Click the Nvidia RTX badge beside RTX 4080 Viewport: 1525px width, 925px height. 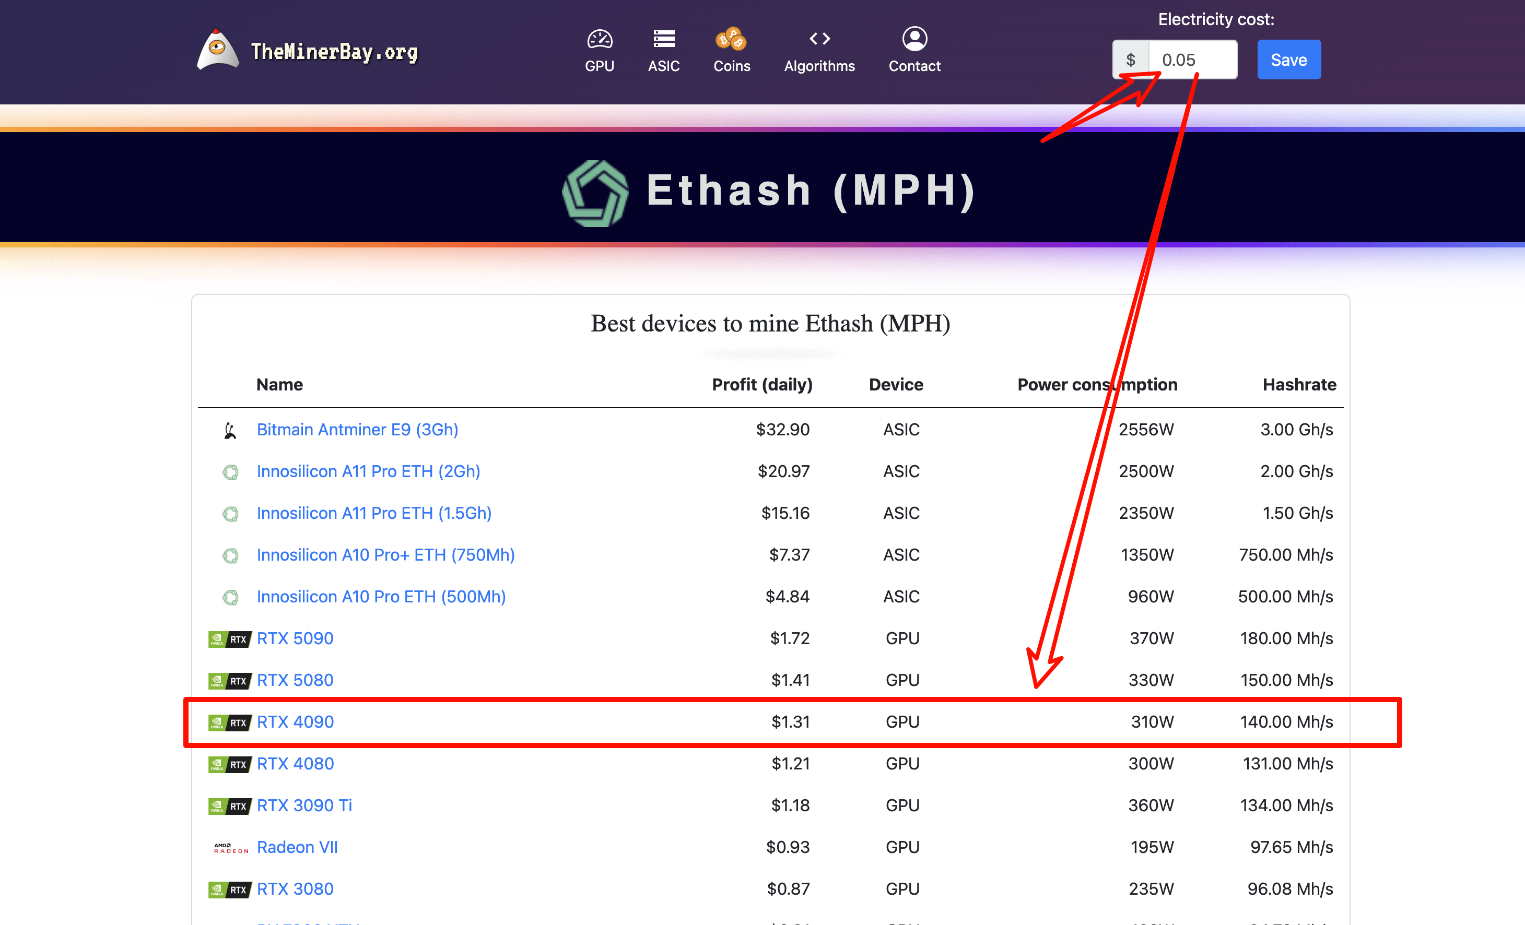230,764
